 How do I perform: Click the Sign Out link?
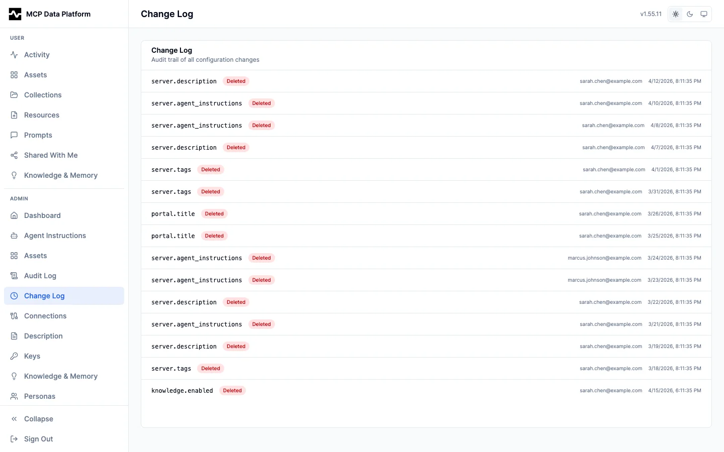38,439
